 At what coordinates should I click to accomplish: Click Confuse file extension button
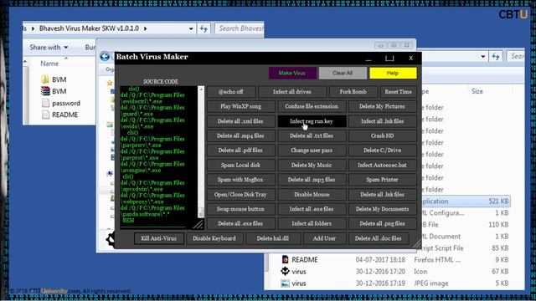click(x=312, y=106)
